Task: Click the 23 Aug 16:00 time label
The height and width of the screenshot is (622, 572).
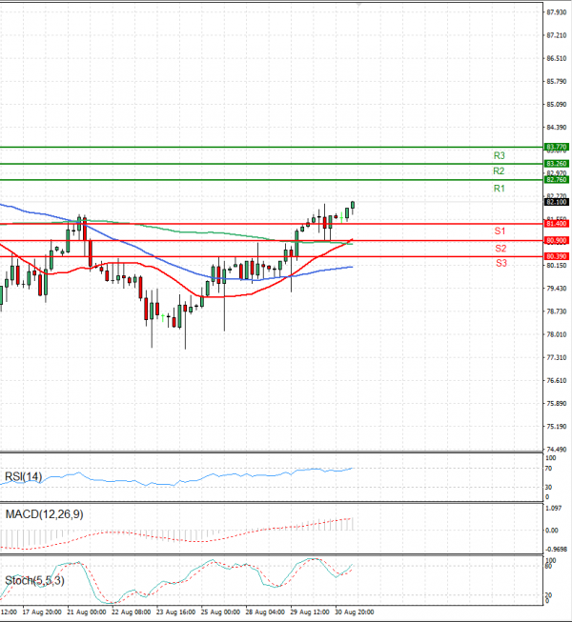Action: 175,612
